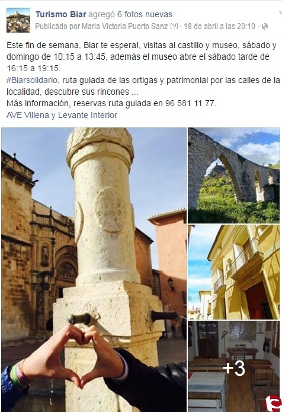The height and width of the screenshot is (412, 282).
Task: Click the red logo watermark in corner
Action: pos(273,403)
